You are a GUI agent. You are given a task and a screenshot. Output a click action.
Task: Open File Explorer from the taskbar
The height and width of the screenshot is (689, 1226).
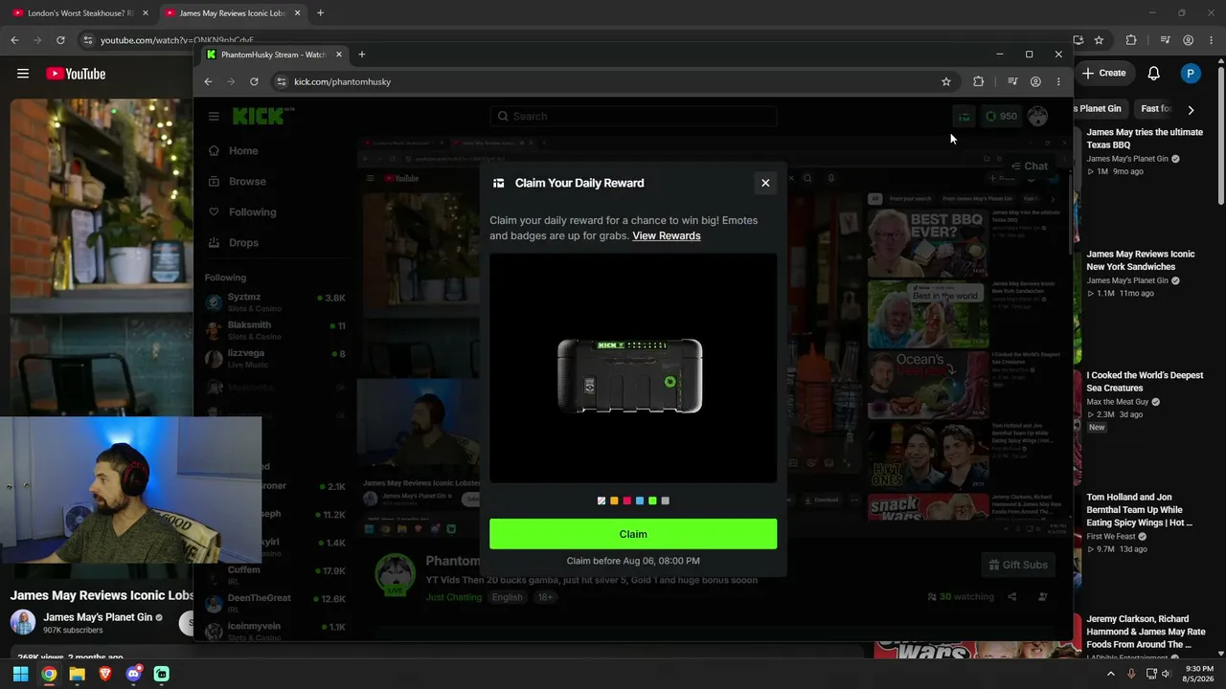click(77, 674)
